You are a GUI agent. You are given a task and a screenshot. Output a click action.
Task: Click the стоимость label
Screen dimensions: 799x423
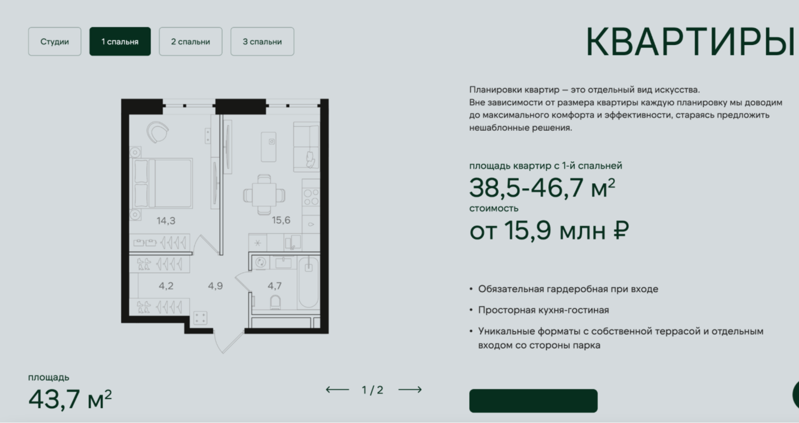[x=494, y=208]
